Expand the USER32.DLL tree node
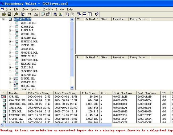The image size is (173, 135). [10, 45]
